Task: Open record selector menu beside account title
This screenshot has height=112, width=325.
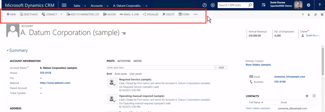Action: 123,33
